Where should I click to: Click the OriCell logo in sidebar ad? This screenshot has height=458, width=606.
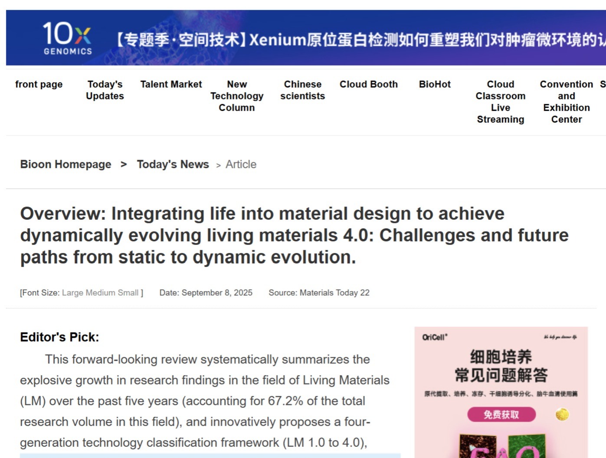pyautogui.click(x=435, y=337)
